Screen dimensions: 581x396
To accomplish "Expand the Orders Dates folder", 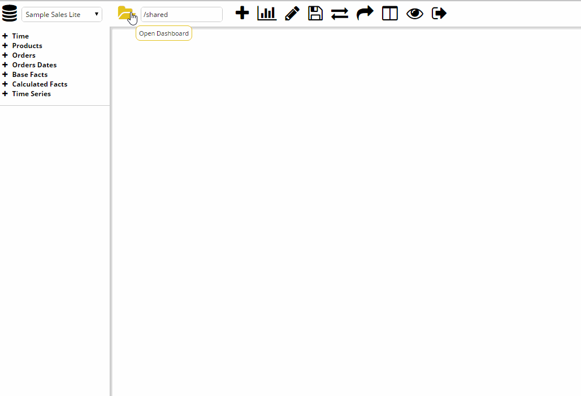I will pos(5,65).
